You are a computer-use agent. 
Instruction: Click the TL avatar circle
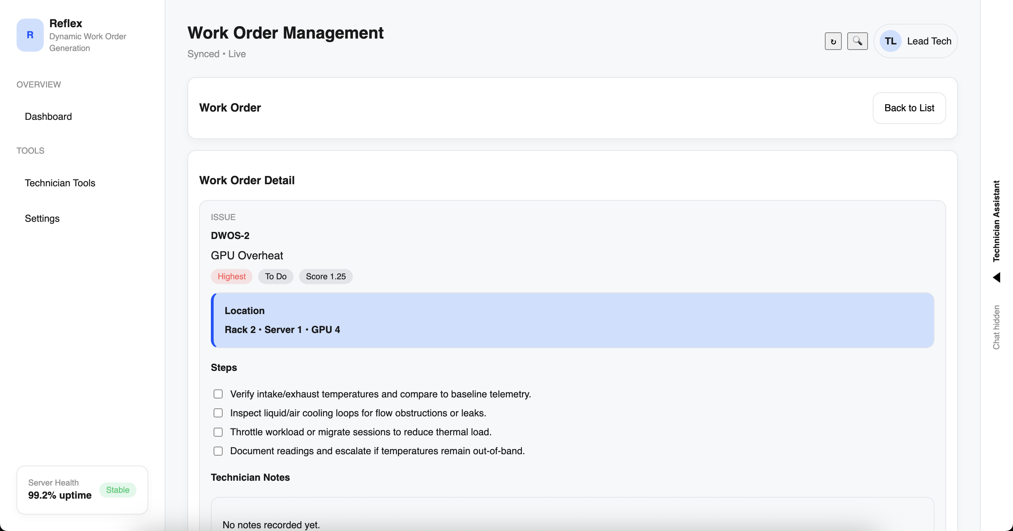point(890,41)
